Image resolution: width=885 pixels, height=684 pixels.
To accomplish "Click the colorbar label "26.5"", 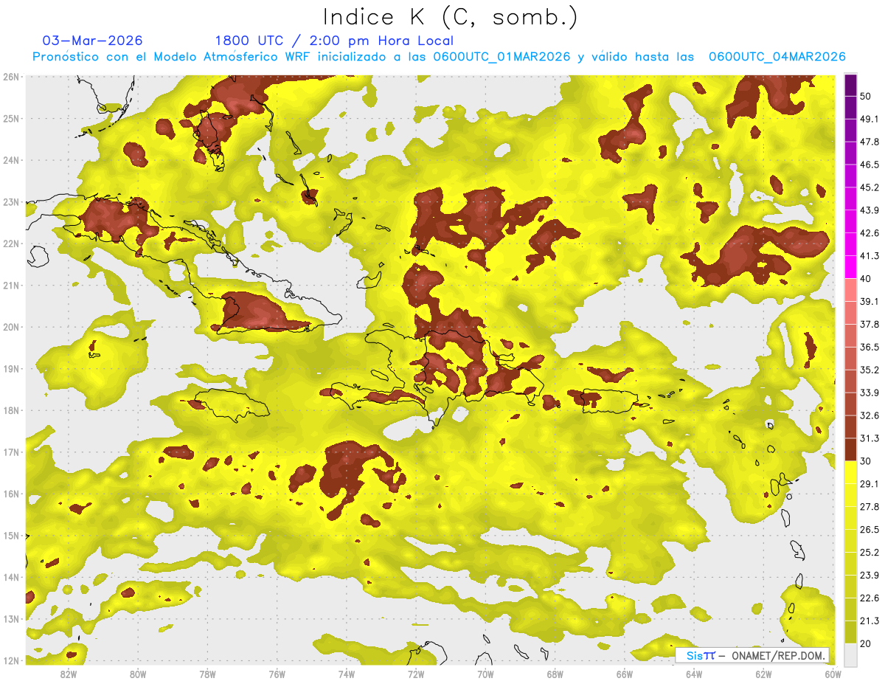I will (x=870, y=530).
